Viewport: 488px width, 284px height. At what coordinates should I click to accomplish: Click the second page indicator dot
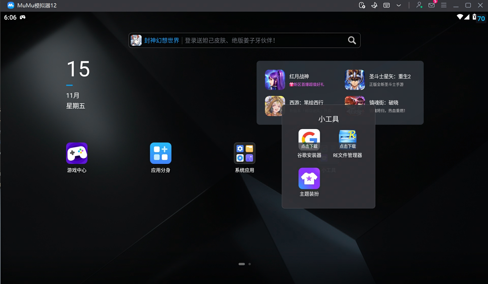249,264
